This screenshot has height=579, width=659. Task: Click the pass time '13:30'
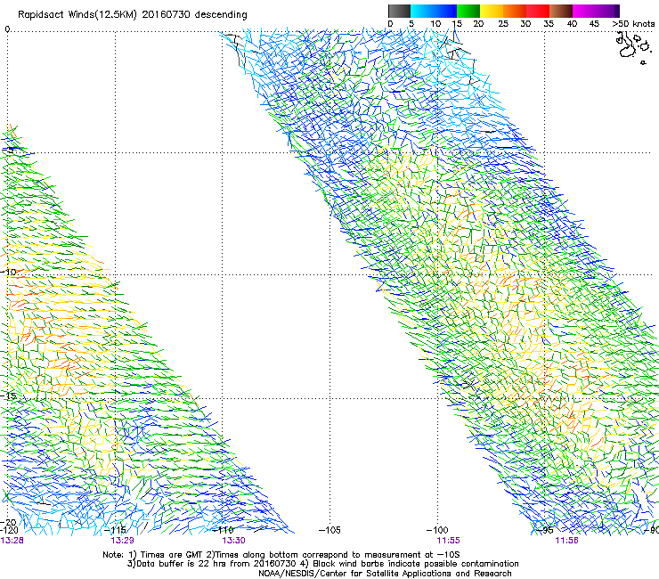tap(233, 541)
